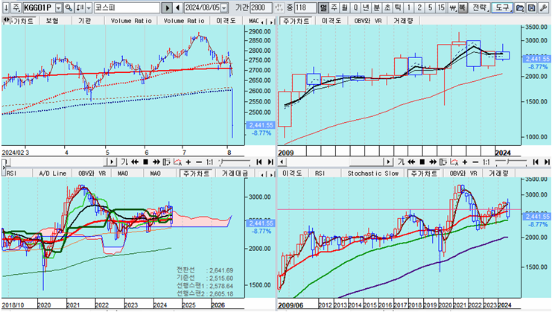Select the 초 second period toggle
The image size is (552, 312).
point(387,7)
